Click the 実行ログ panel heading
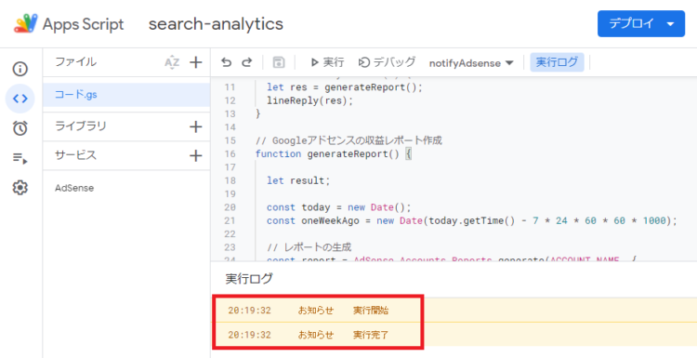The width and height of the screenshot is (697, 358). tap(249, 279)
